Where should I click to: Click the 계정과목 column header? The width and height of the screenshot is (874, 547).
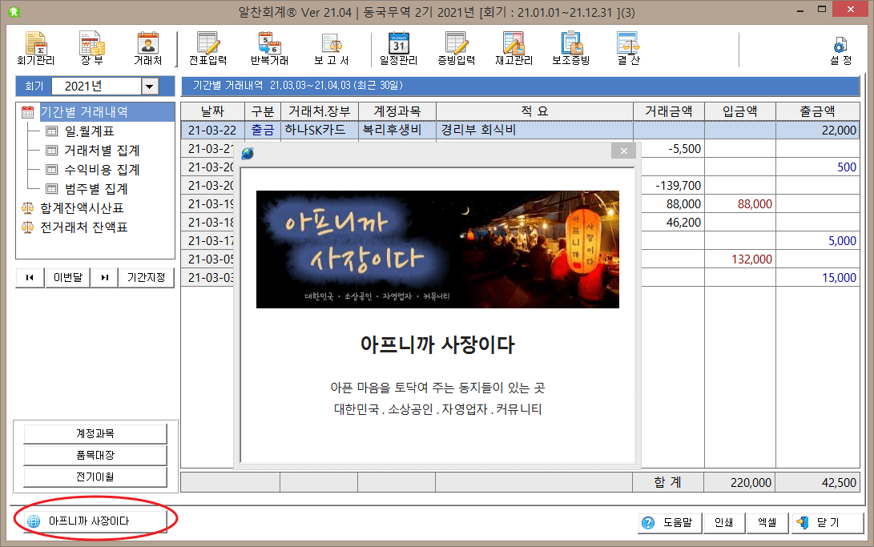point(397,111)
